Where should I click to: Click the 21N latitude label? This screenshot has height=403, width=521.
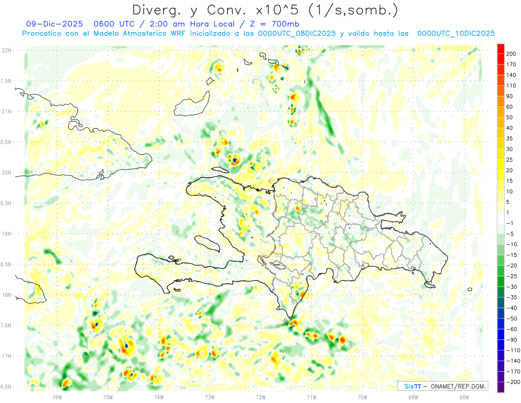pos(7,111)
